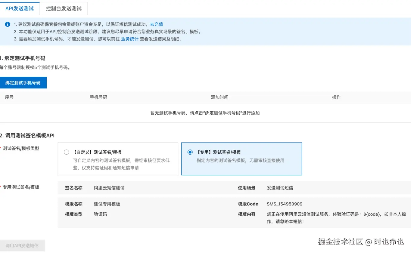Click the 添加时间 column header
The image size is (411, 253).
coord(220,97)
